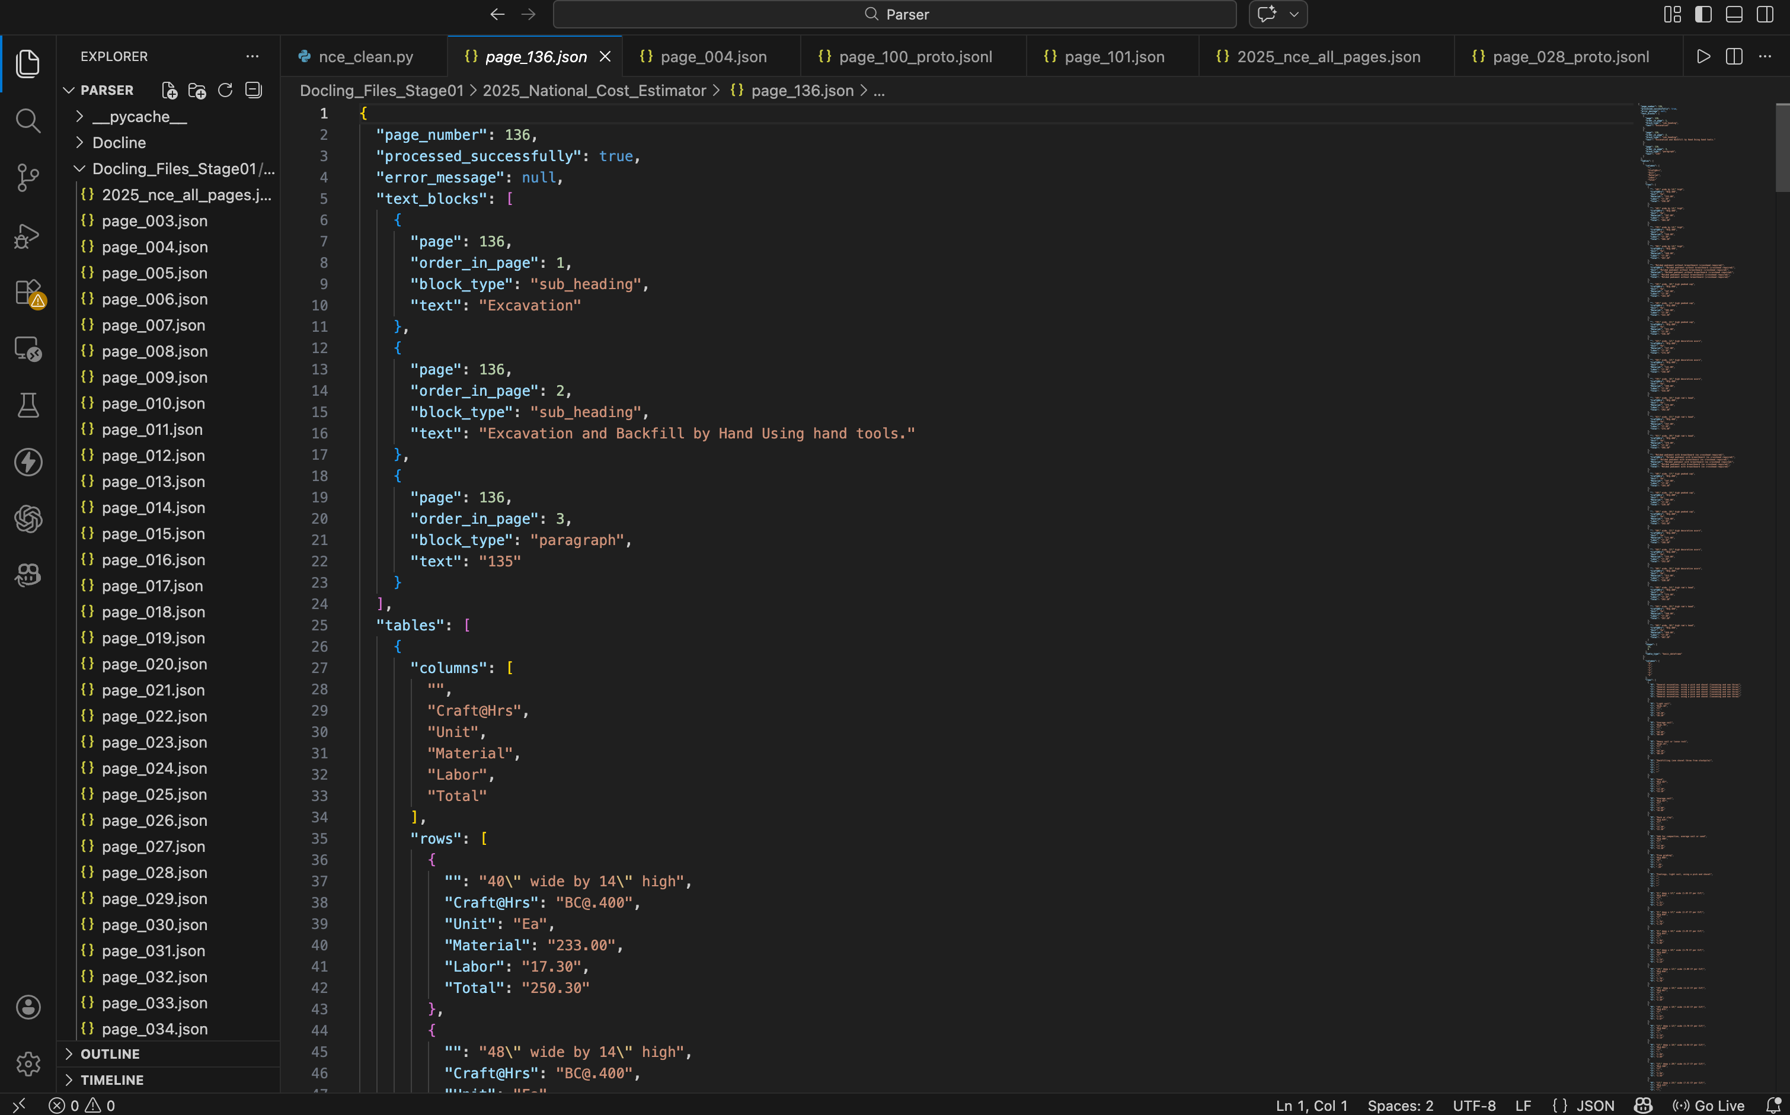Switch to the page_004.json tab

click(712, 57)
